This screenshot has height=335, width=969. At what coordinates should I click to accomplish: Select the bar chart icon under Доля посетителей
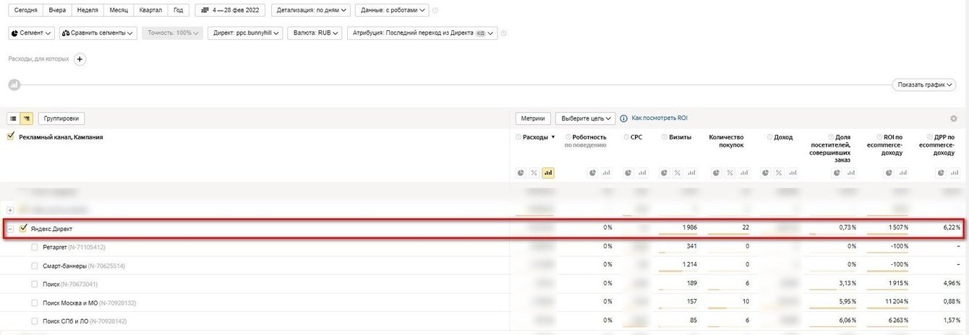pos(850,173)
